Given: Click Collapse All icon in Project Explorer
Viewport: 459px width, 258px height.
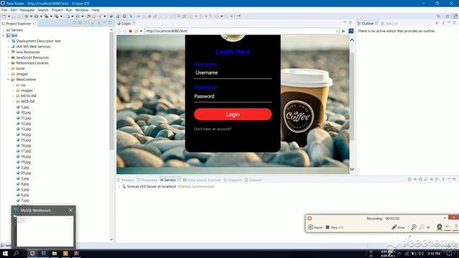Looking at the screenshot, I should (x=75, y=23).
